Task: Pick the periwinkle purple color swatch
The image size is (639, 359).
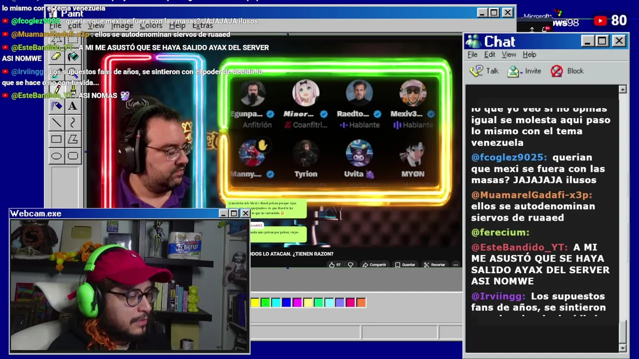Action: 339,302
